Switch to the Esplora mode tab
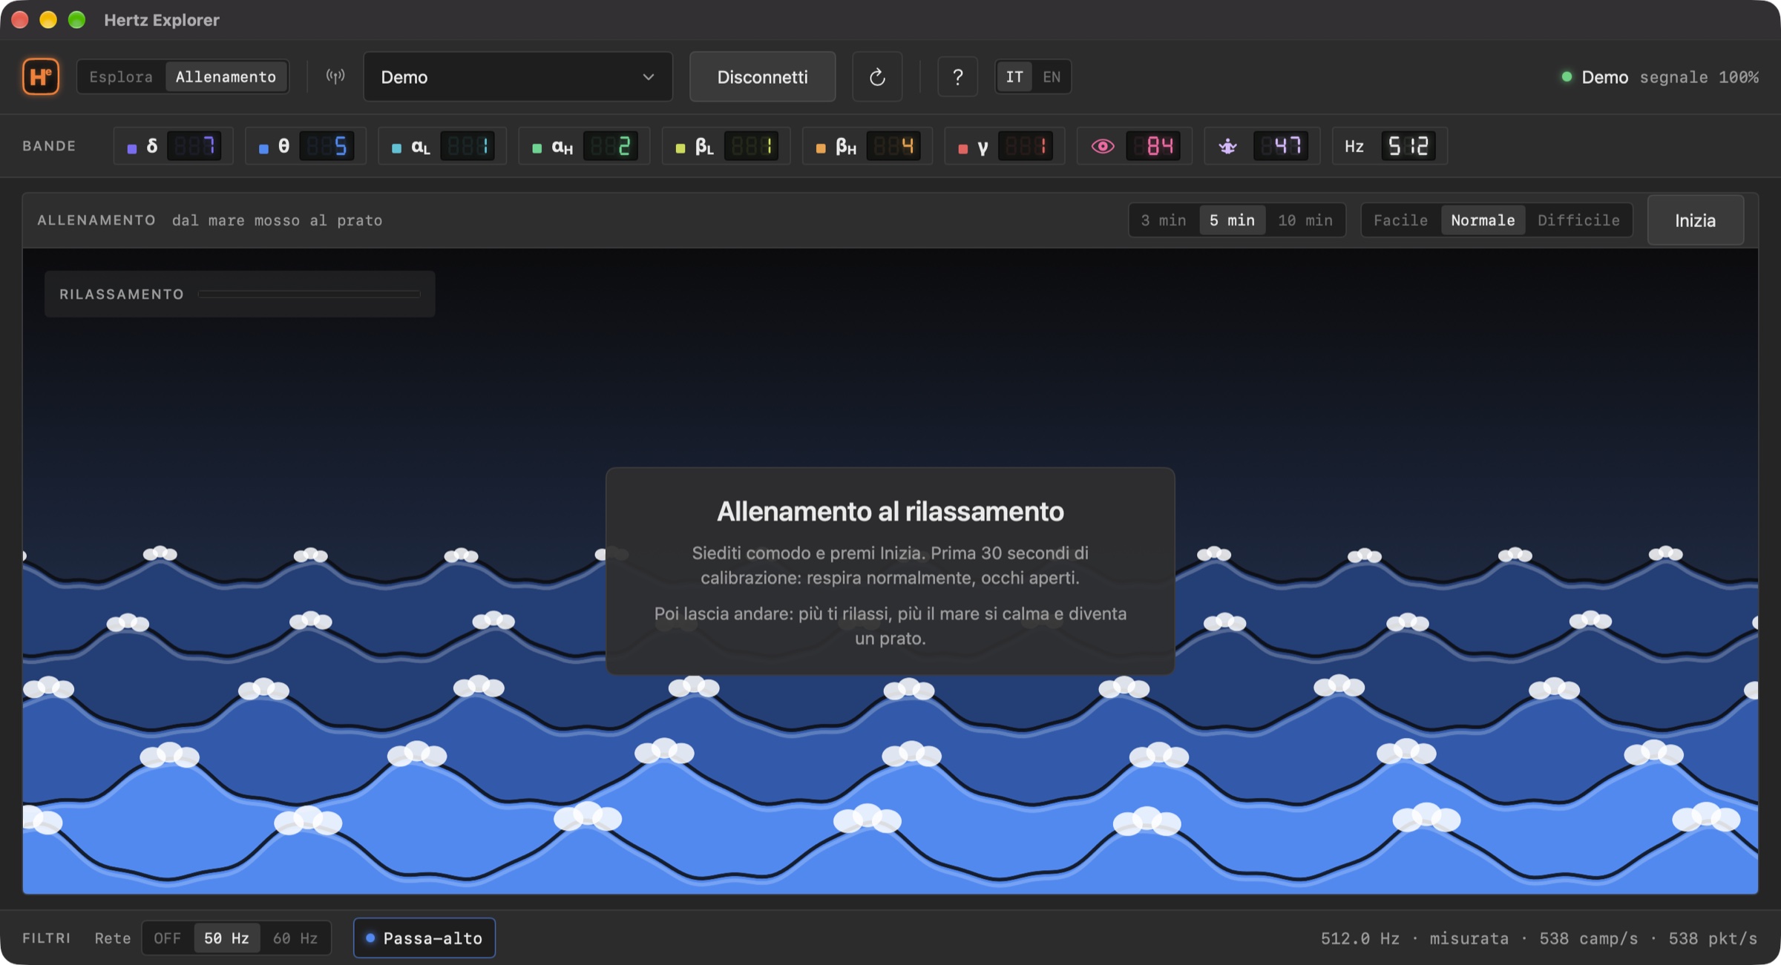Image resolution: width=1781 pixels, height=965 pixels. click(x=121, y=76)
